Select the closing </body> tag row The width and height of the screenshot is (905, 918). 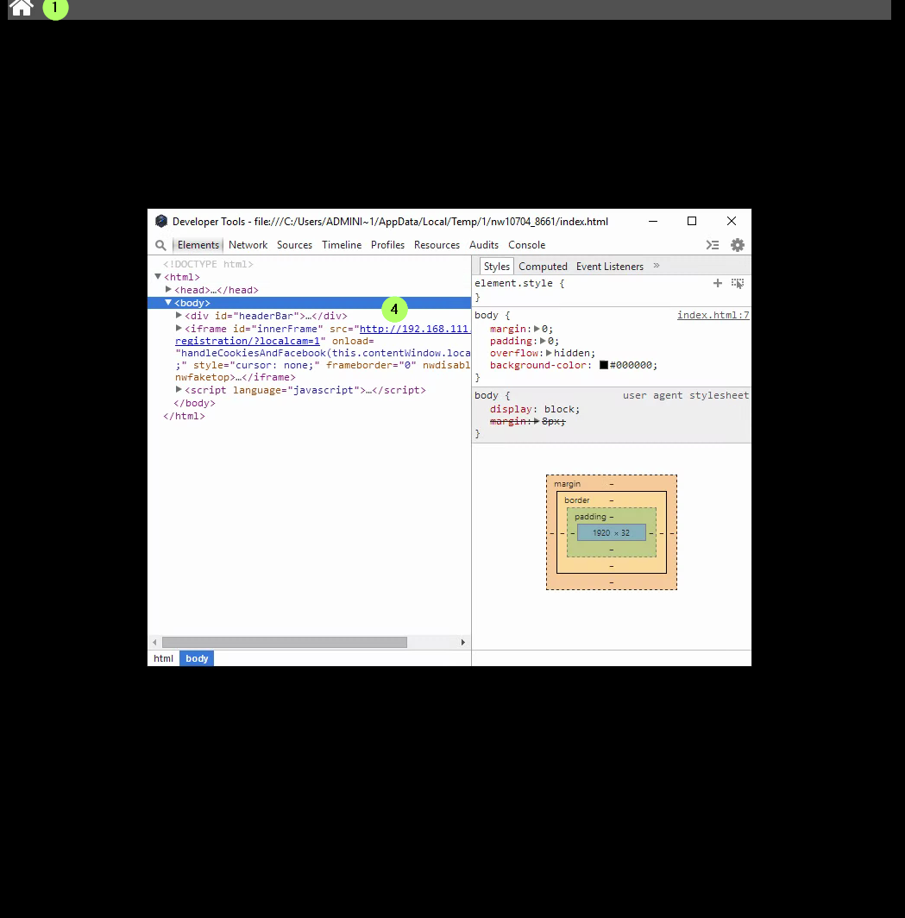click(194, 403)
